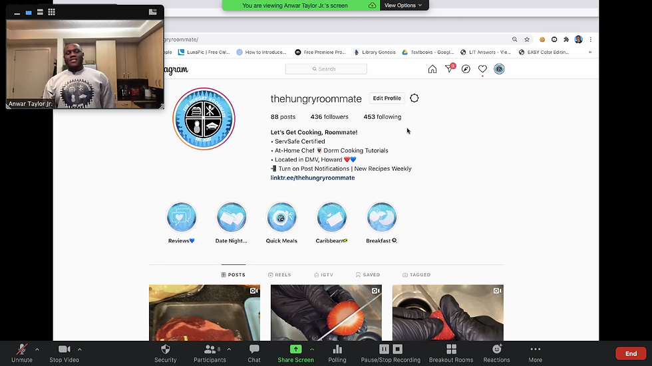Select TAGGED tab

416,275
